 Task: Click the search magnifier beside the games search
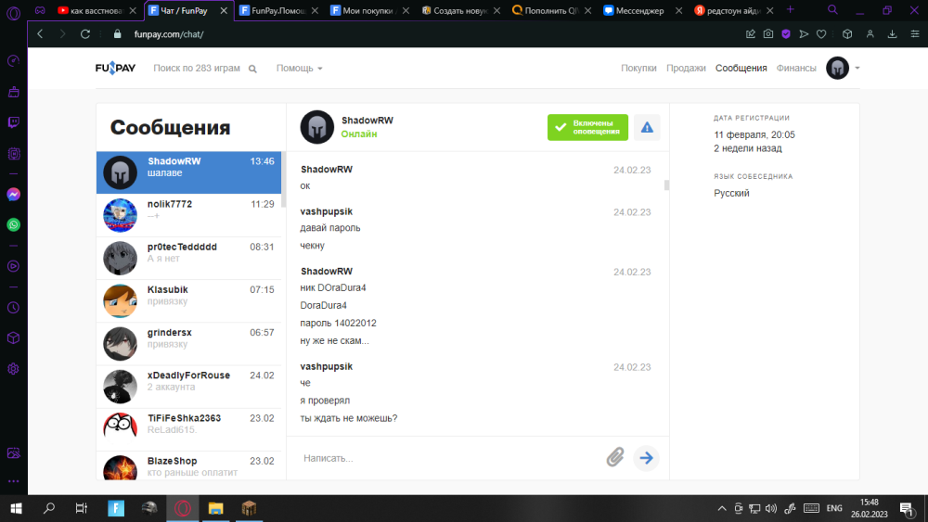pyautogui.click(x=252, y=69)
